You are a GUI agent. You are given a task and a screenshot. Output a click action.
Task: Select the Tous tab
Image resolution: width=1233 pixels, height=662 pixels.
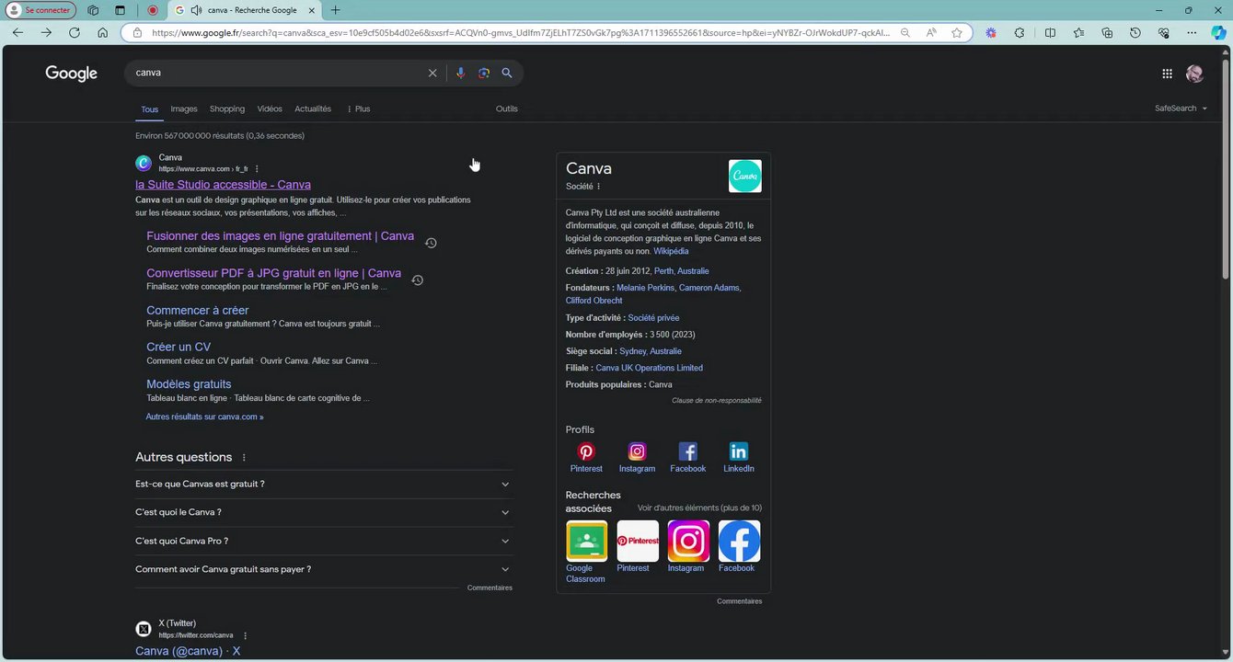(149, 108)
